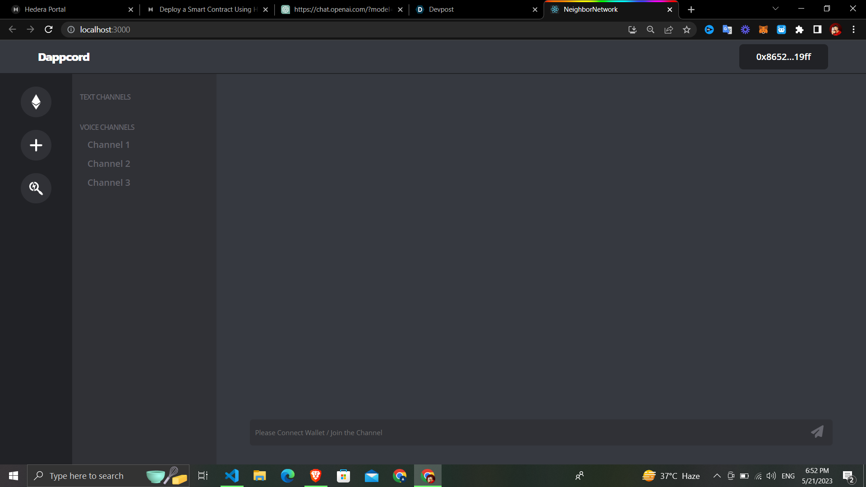
Task: Click the bookmark star icon in address bar
Action: coord(686,30)
